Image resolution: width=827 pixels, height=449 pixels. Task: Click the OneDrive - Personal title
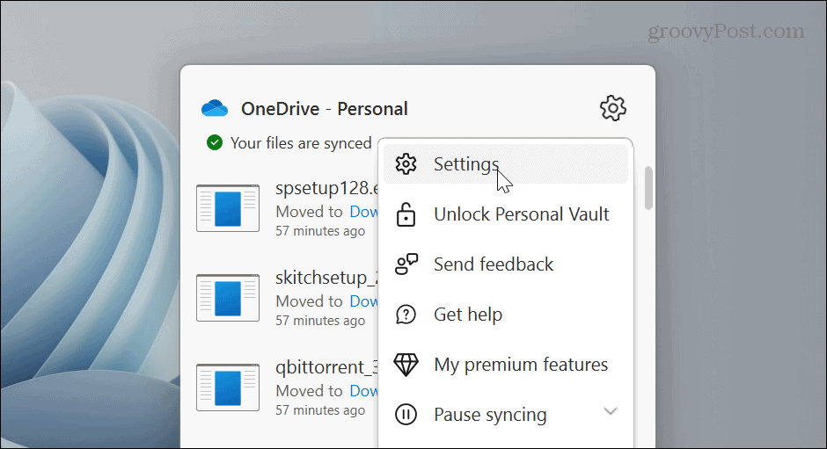click(325, 109)
